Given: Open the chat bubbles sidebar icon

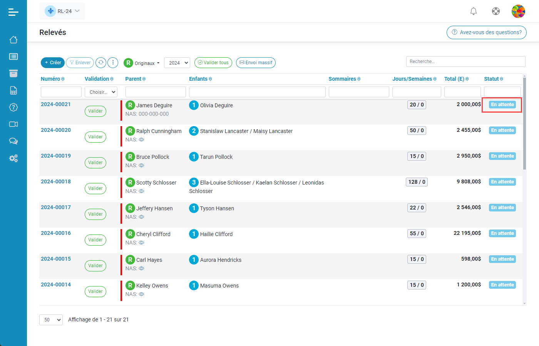Looking at the screenshot, I should pos(13,141).
